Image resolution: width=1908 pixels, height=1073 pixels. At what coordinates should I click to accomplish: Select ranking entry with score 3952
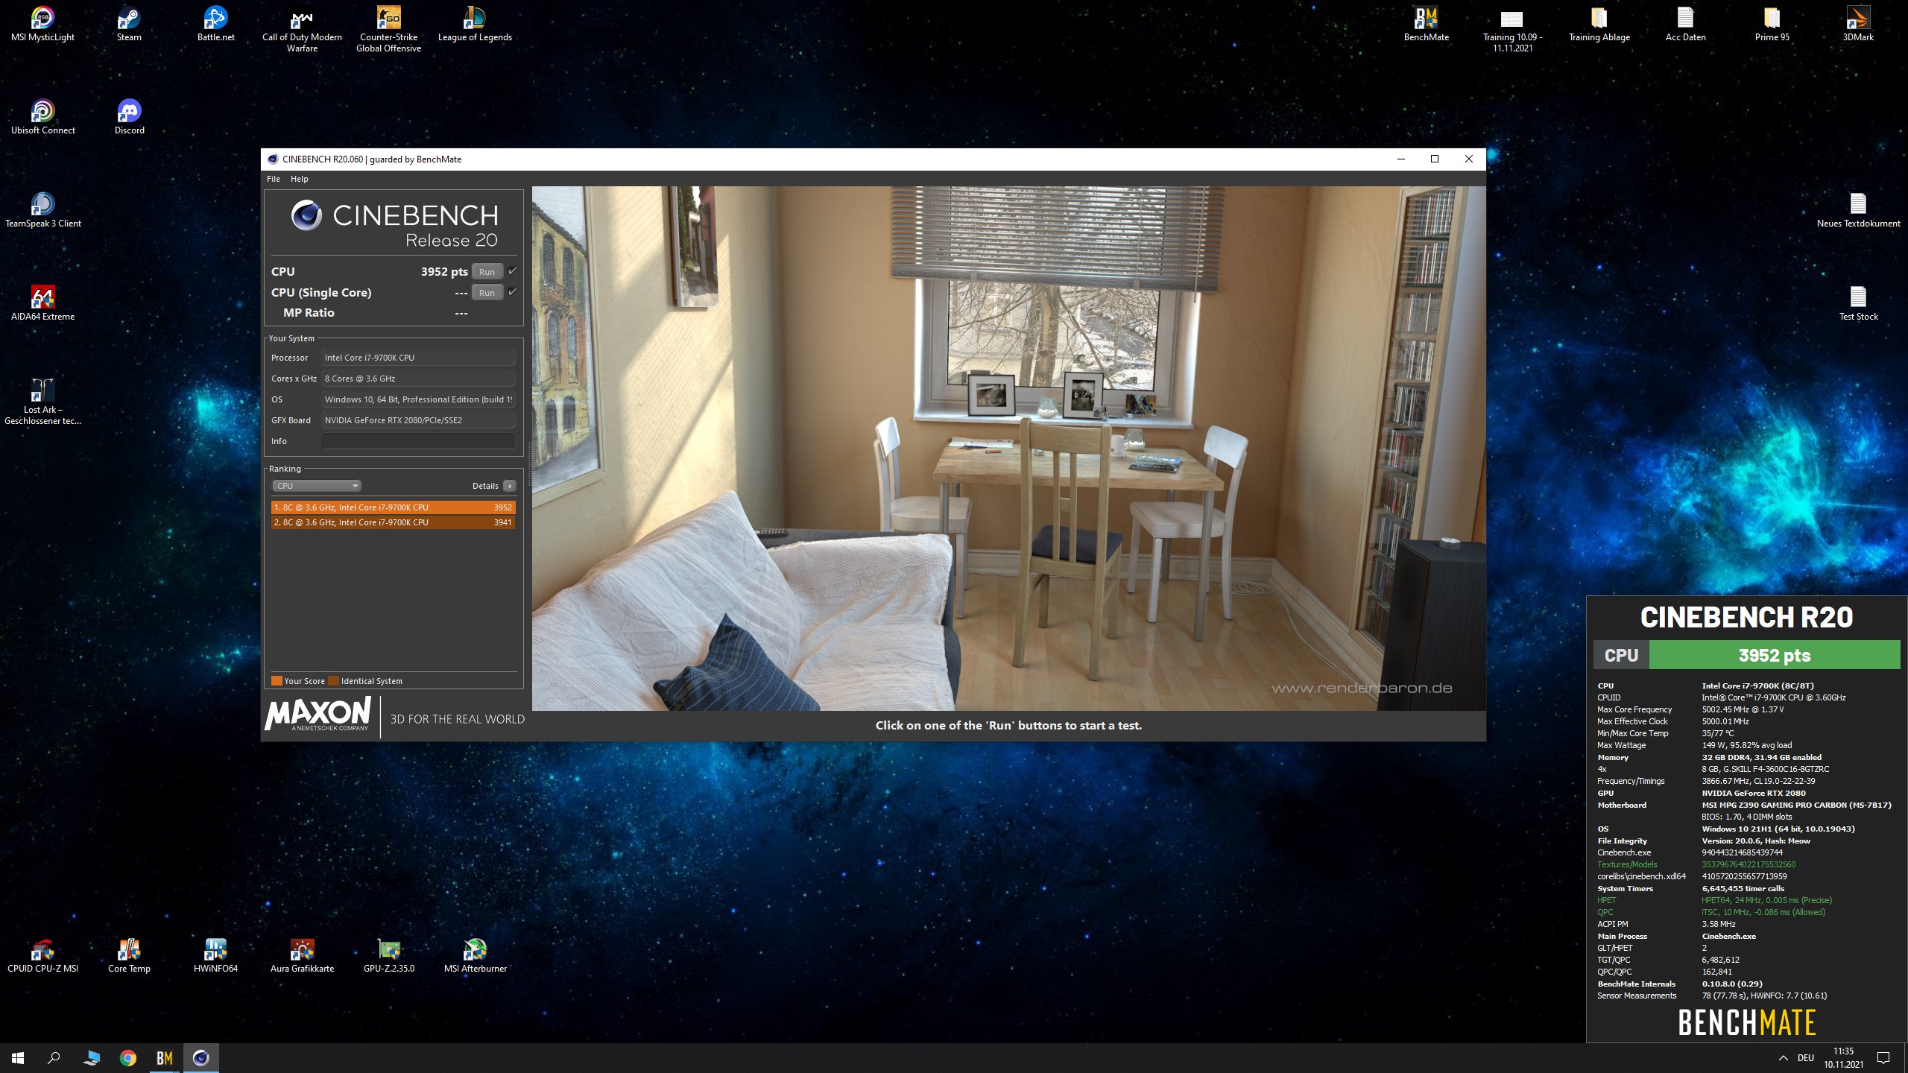(x=393, y=507)
